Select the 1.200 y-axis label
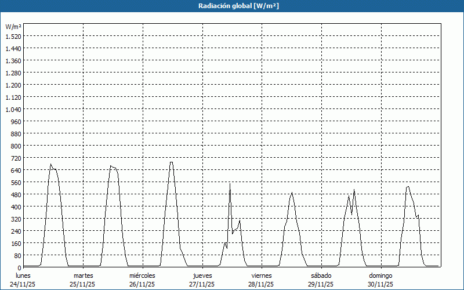The width and height of the screenshot is (464, 290). coord(13,85)
